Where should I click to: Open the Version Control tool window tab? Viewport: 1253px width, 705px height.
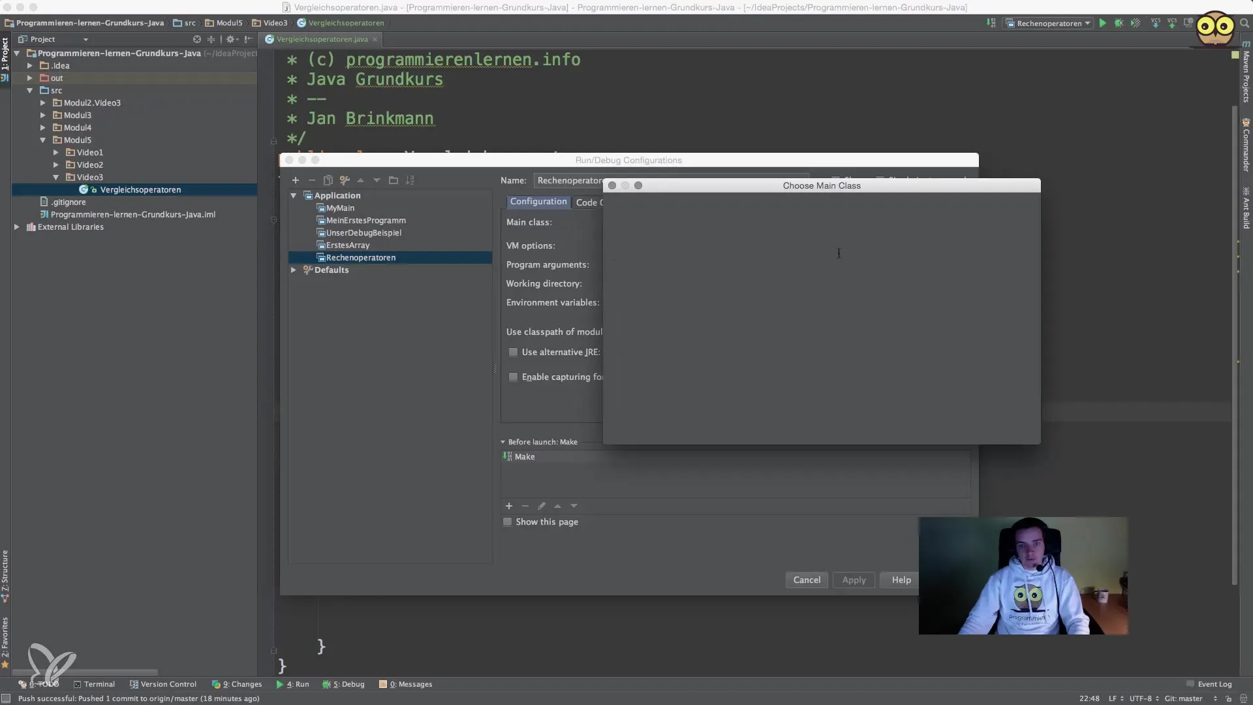[x=163, y=684]
